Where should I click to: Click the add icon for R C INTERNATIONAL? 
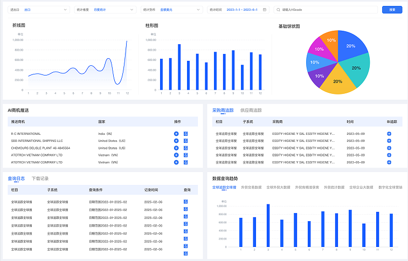[x=176, y=133]
